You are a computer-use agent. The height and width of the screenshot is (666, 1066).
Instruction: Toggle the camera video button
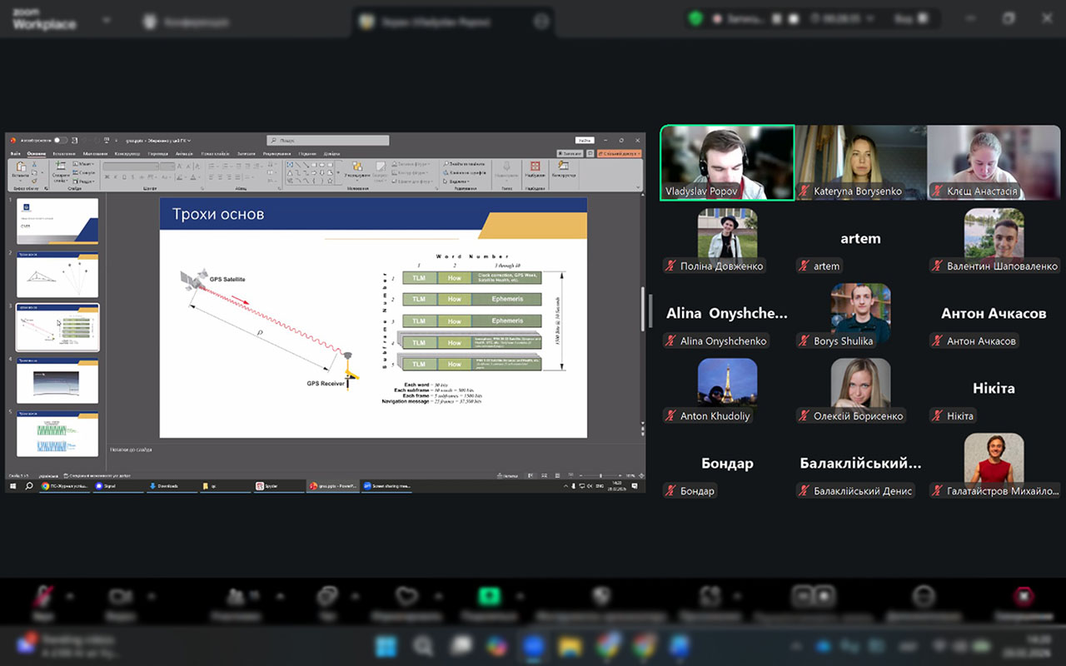122,596
